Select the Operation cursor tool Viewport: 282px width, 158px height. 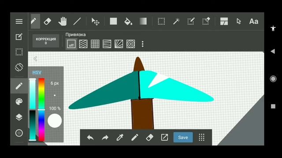239,22
